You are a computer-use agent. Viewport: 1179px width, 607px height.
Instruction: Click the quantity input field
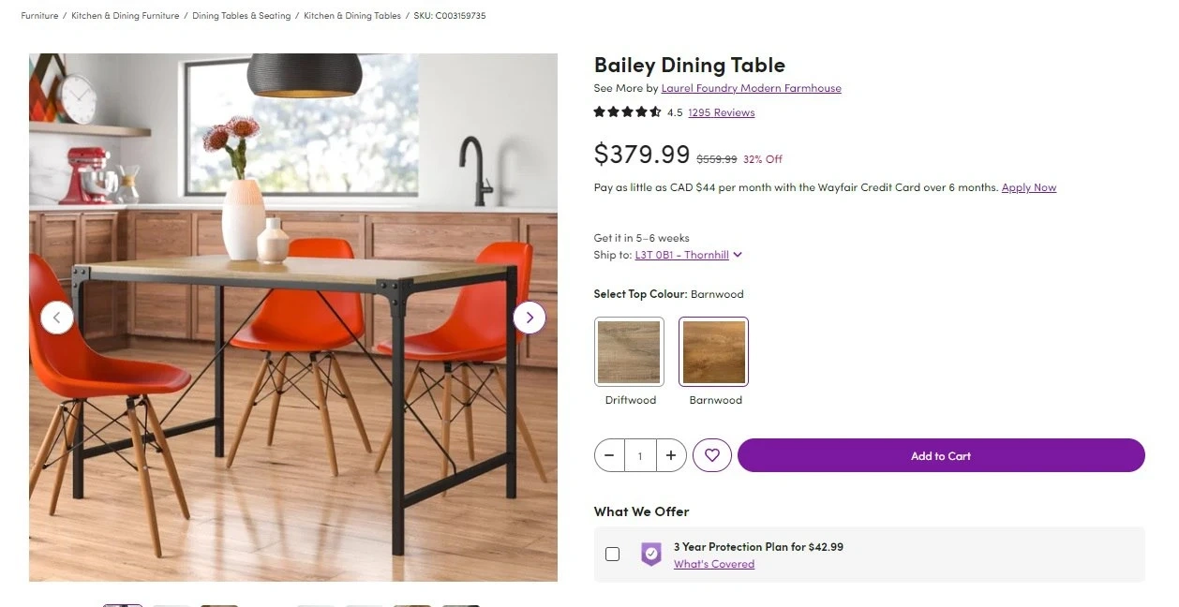point(640,455)
